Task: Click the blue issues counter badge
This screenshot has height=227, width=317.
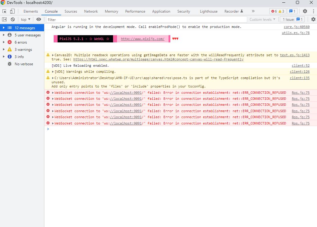Action: tap(292, 11)
